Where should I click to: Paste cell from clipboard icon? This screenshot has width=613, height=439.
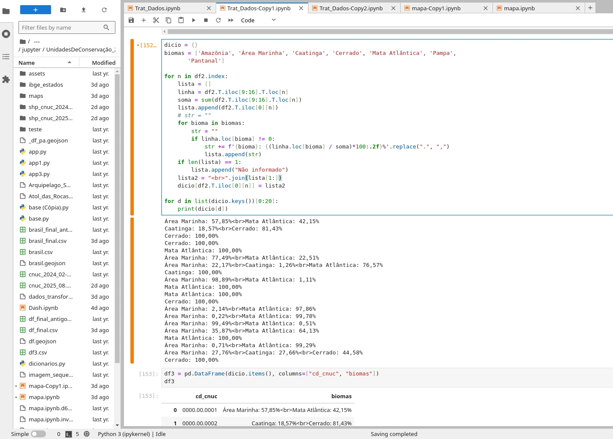[x=181, y=20]
